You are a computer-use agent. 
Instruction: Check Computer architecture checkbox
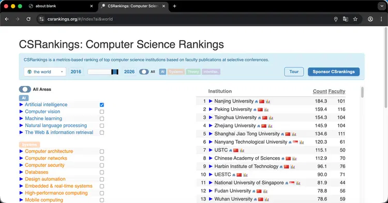tap(102, 151)
